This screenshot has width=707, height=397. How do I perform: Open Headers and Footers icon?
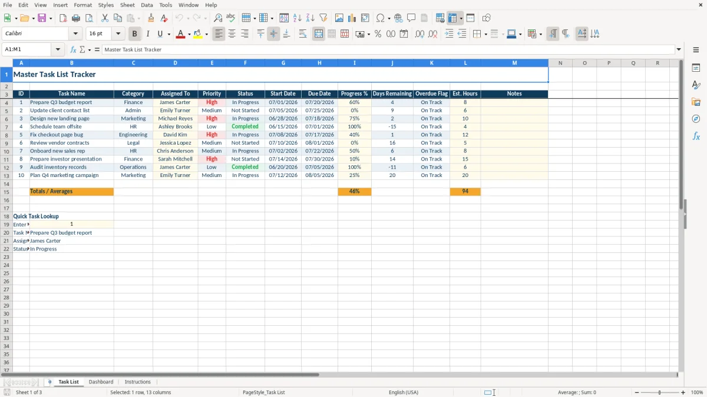424,18
